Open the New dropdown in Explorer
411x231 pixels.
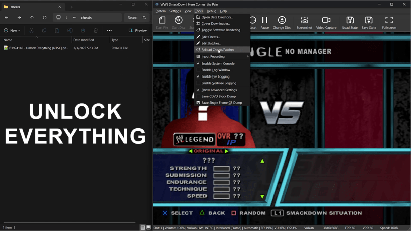click(13, 30)
